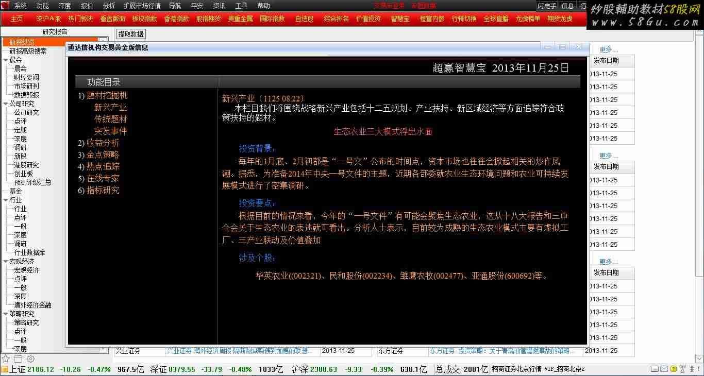Open the 帮助 menu
704x376 pixels.
click(263, 6)
